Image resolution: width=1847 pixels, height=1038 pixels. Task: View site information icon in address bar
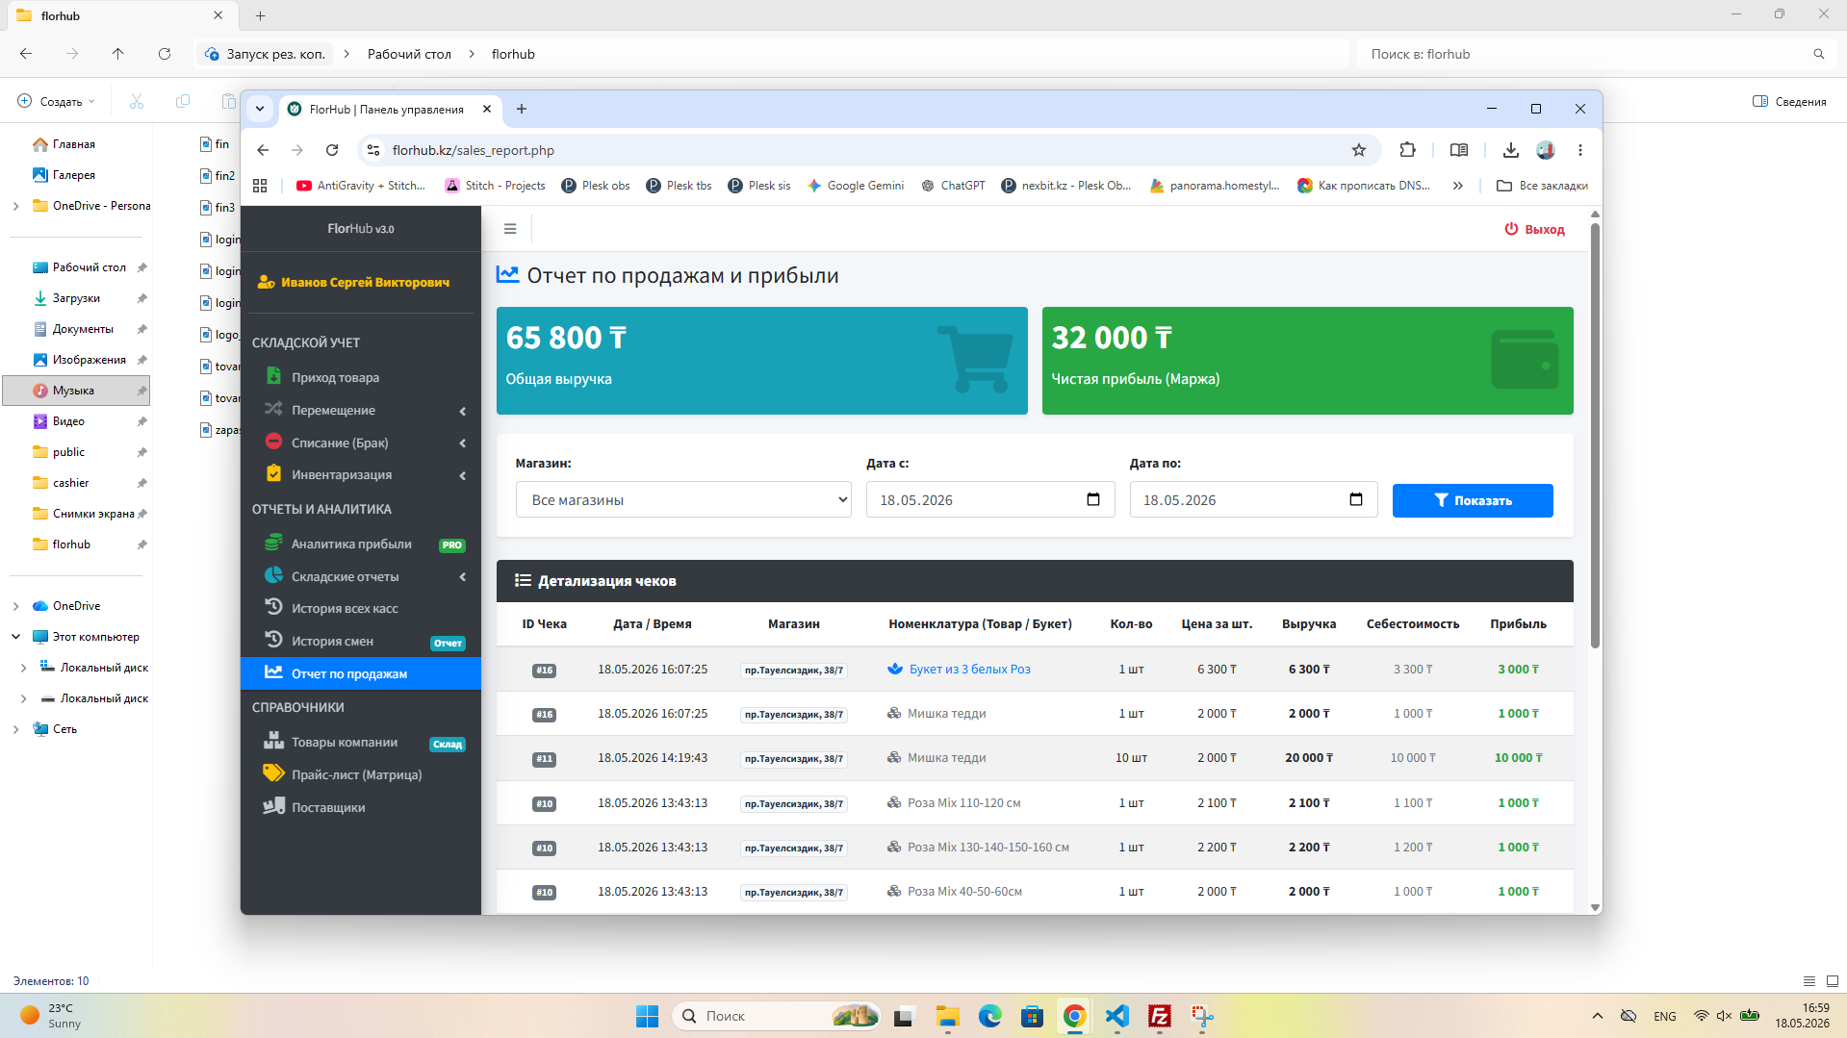(374, 150)
